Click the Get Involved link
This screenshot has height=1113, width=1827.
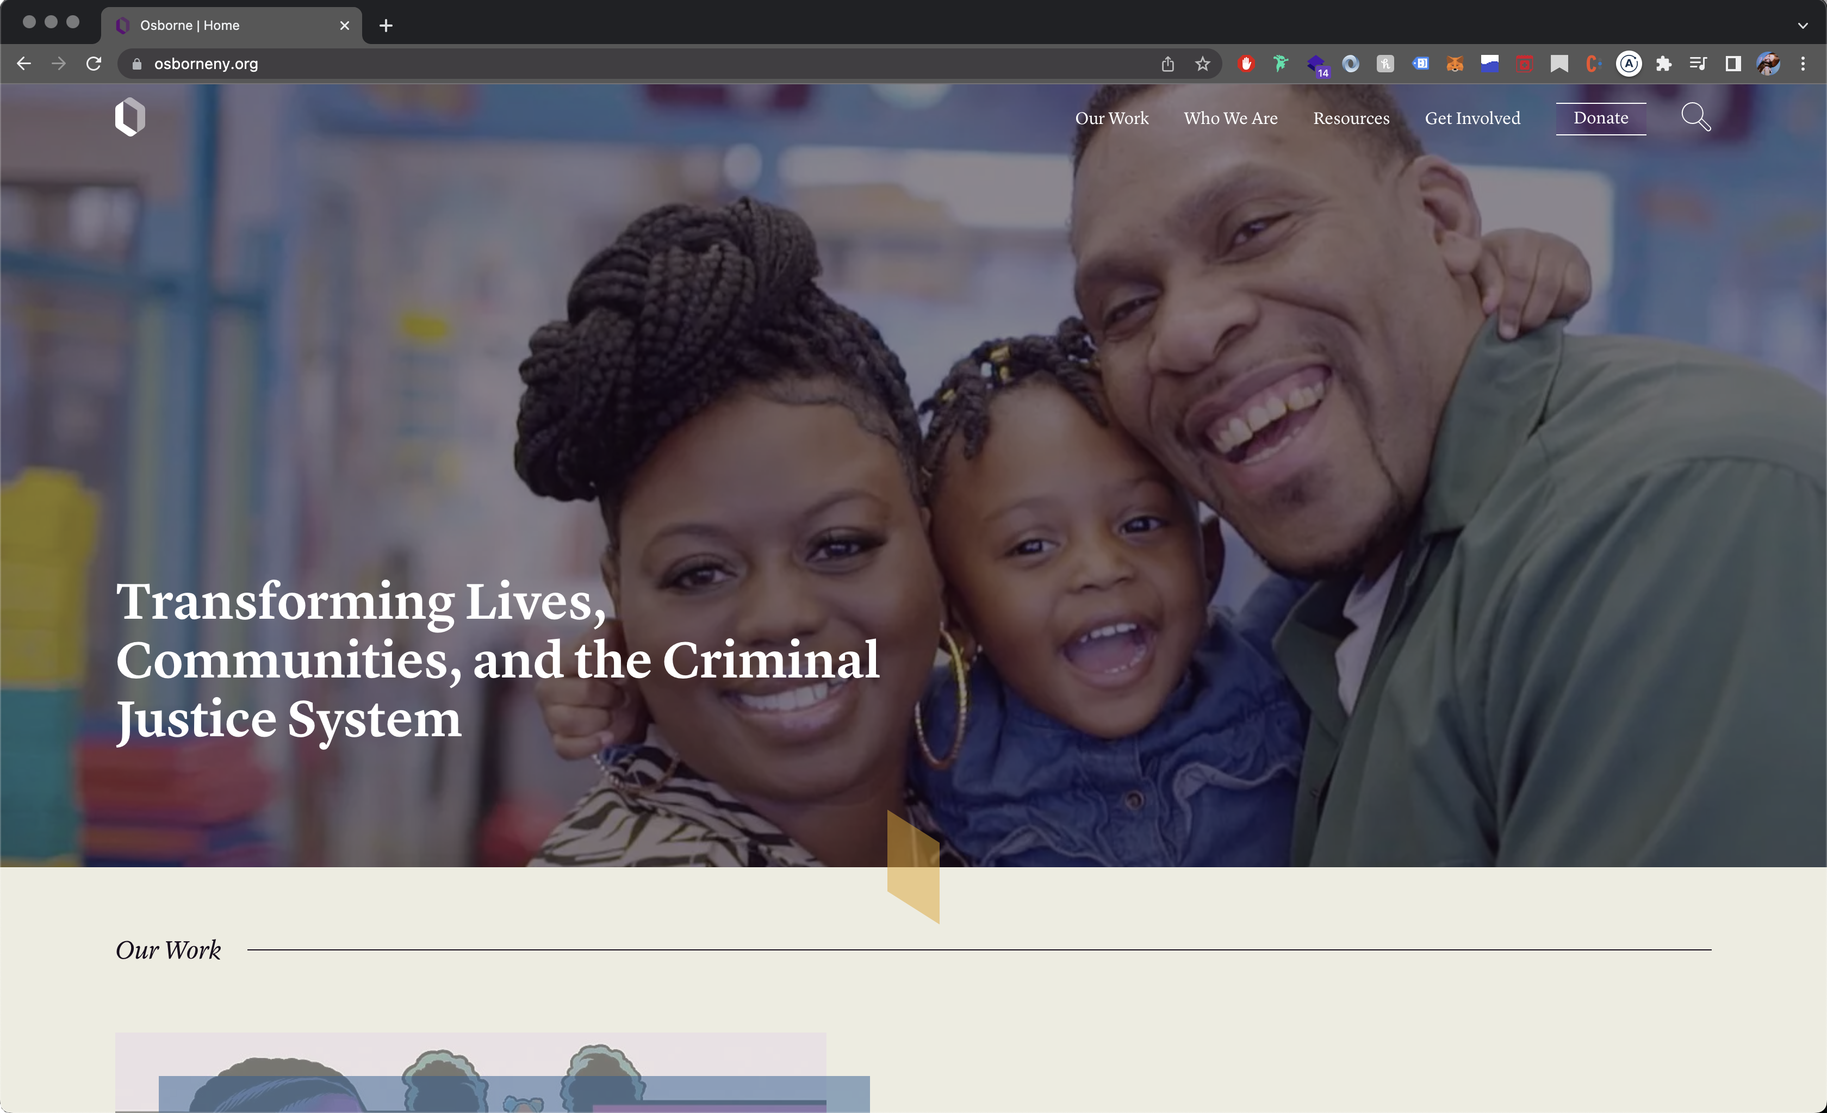pos(1472,116)
